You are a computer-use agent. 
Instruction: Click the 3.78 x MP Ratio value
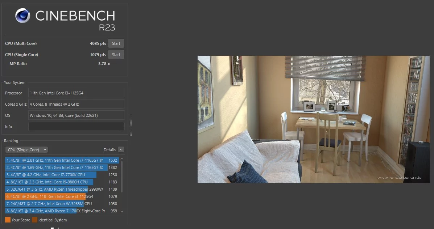click(104, 64)
